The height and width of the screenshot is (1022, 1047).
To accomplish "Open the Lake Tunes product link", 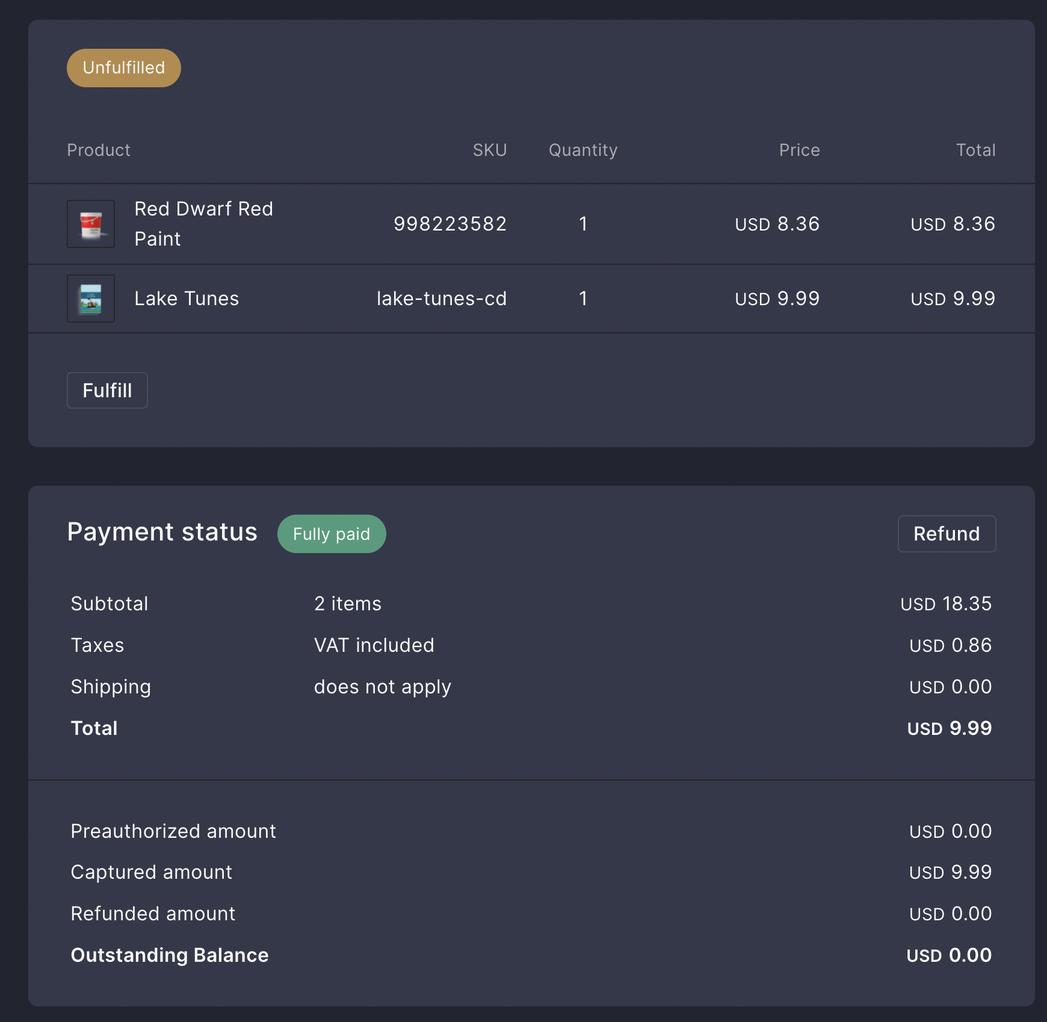I will [187, 298].
